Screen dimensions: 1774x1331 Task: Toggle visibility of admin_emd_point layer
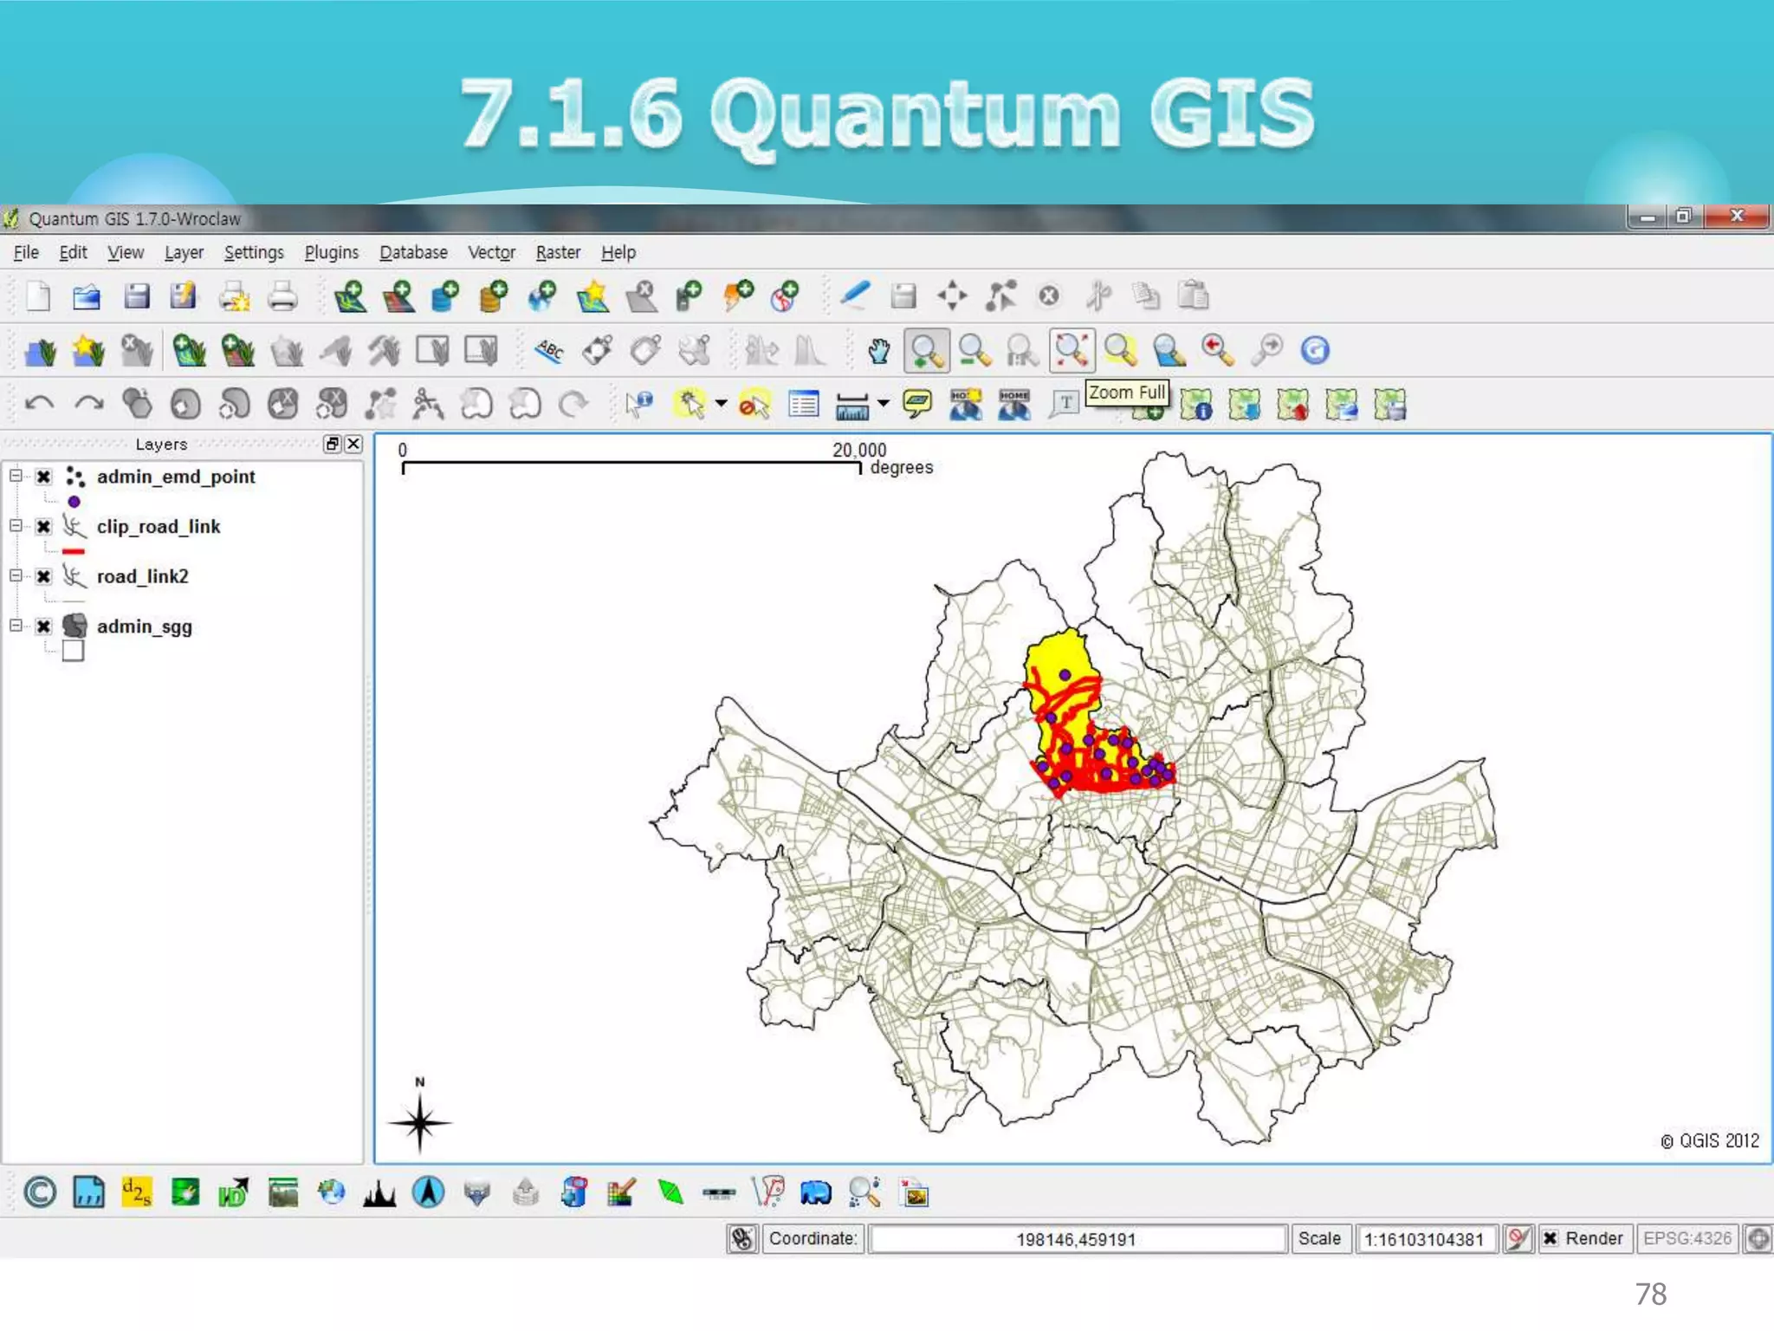point(43,477)
